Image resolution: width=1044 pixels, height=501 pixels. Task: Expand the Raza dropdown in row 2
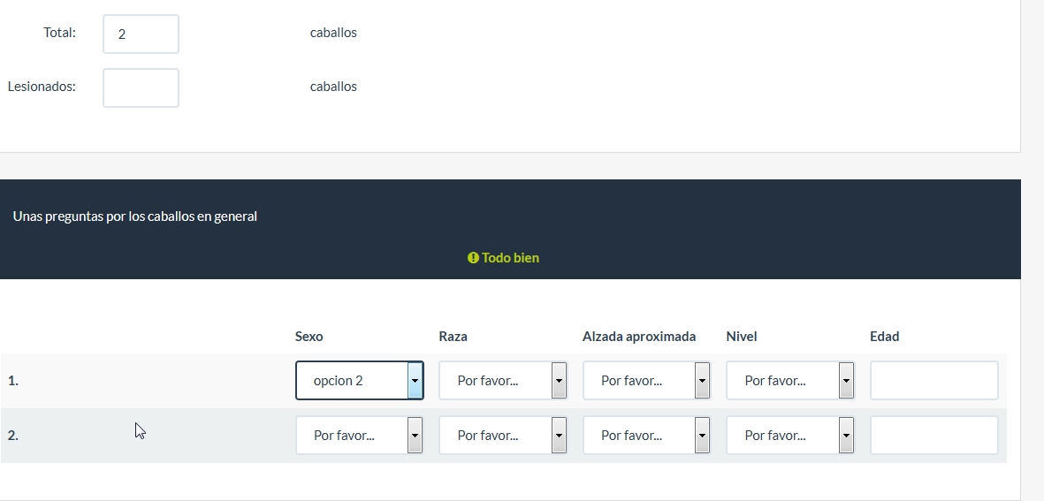pos(502,436)
